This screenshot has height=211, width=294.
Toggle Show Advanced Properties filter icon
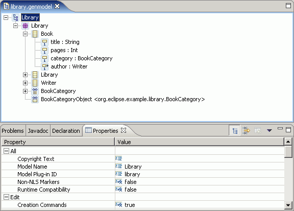[246, 130]
